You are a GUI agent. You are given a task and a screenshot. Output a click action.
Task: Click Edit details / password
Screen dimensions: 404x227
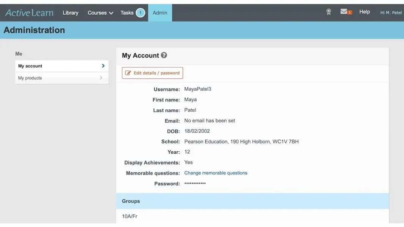click(x=152, y=73)
